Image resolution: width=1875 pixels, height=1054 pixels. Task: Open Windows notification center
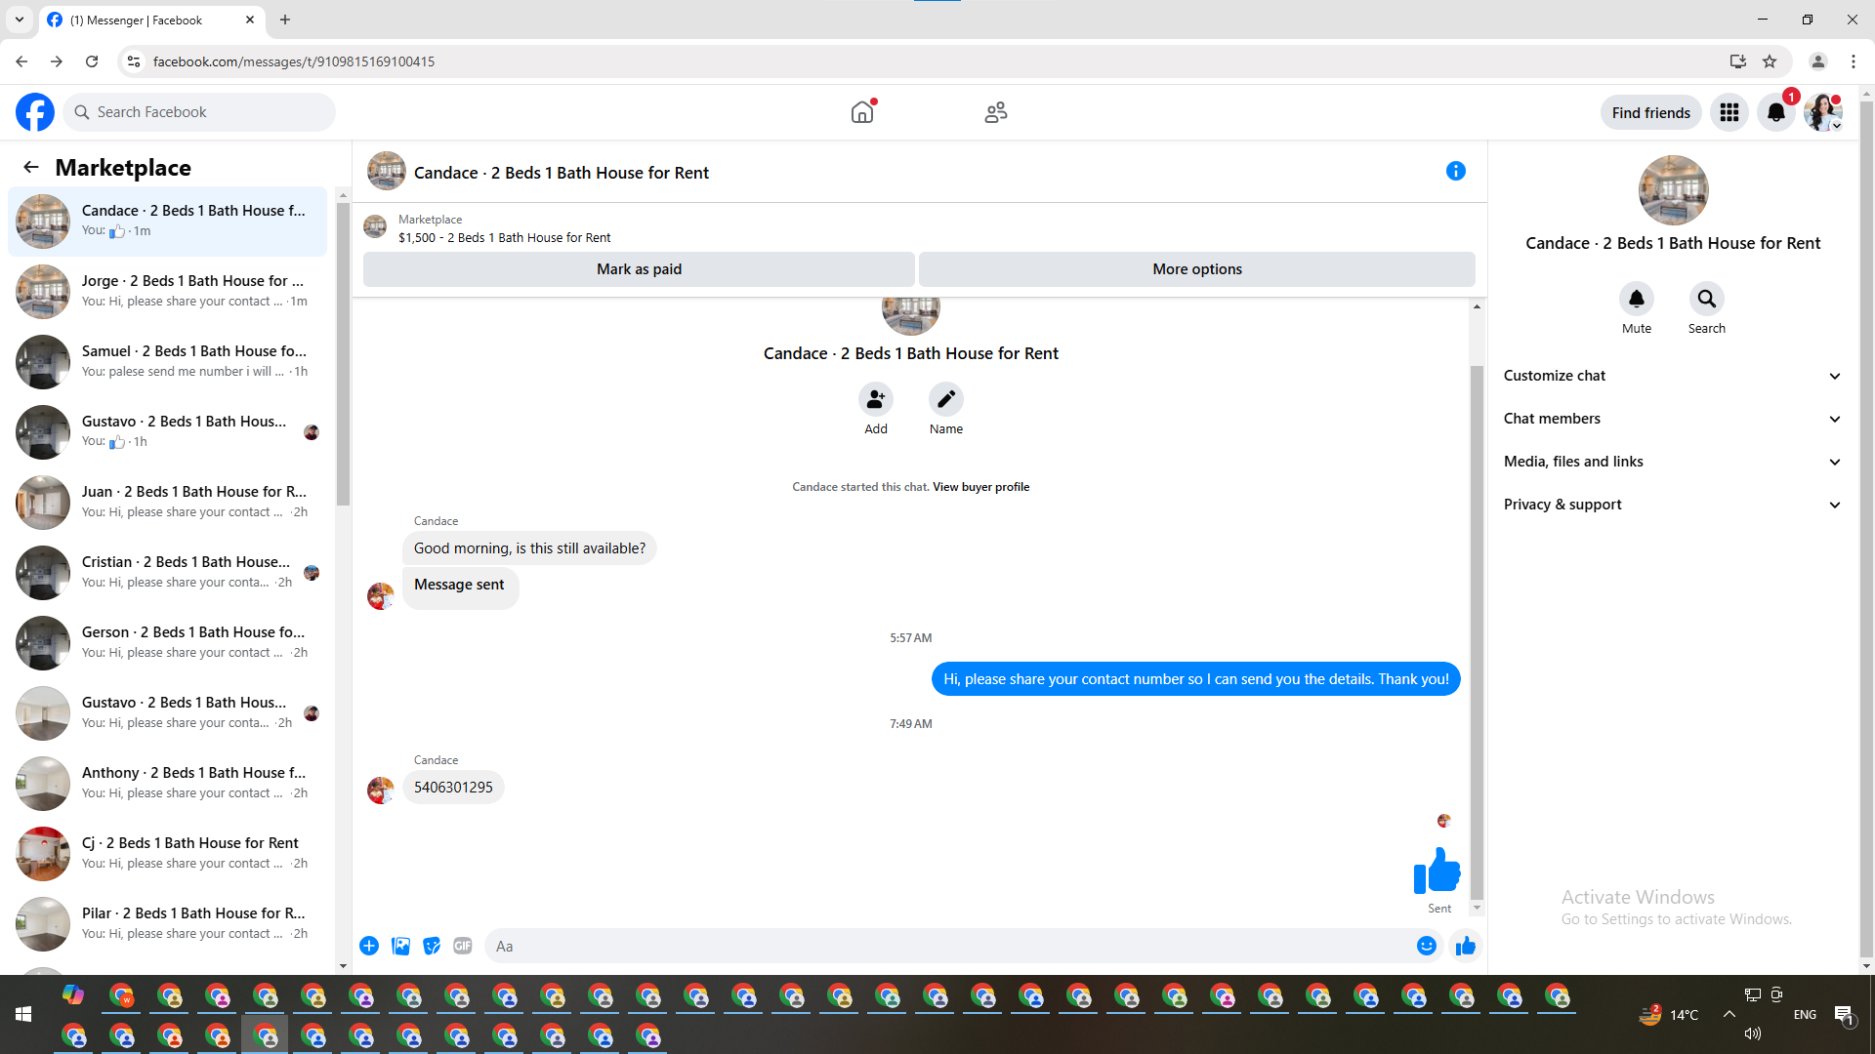click(x=1845, y=1015)
